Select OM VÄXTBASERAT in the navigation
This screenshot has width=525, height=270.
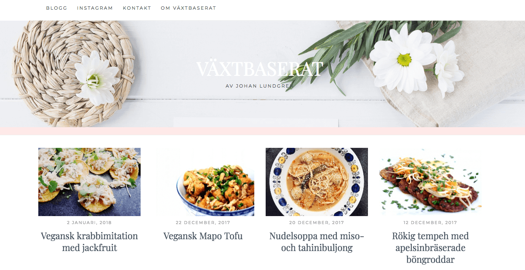(x=188, y=8)
